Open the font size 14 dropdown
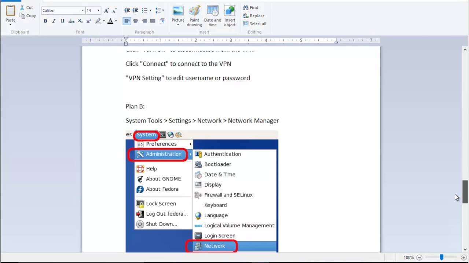 click(x=99, y=11)
